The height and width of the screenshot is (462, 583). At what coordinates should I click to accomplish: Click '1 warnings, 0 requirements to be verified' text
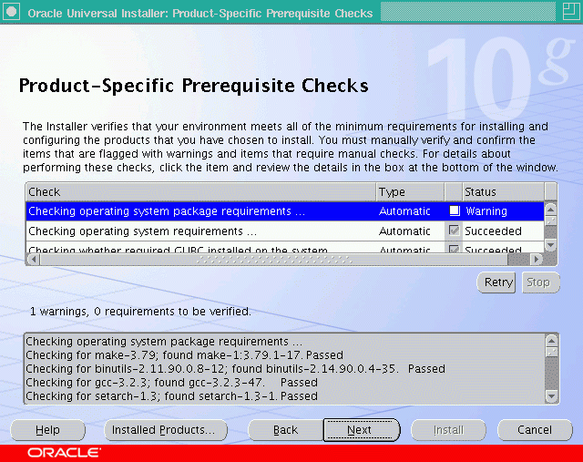pos(140,312)
